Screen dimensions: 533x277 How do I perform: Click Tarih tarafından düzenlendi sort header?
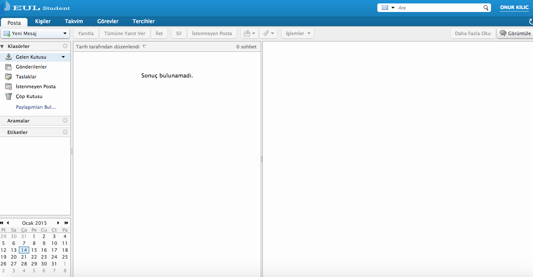[x=108, y=47]
